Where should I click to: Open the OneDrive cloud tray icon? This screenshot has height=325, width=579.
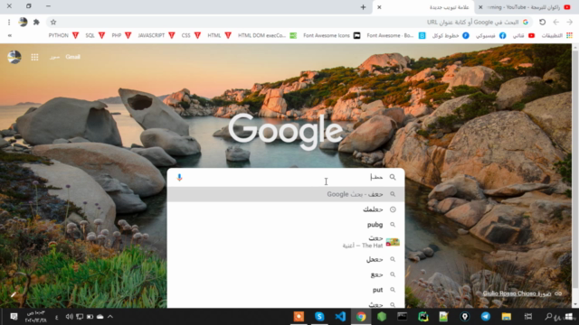pos(100,317)
